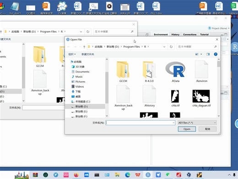Click the search box in Open File dialog

[197, 46]
